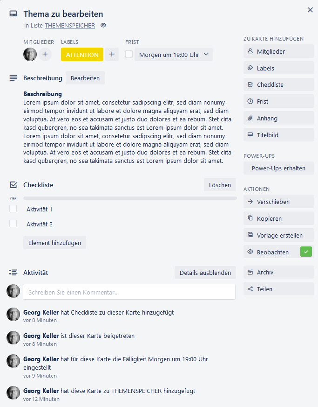Image resolution: width=318 pixels, height=407 pixels.
Task: Open the THEMENSPEICHER list link
Action: pos(70,25)
